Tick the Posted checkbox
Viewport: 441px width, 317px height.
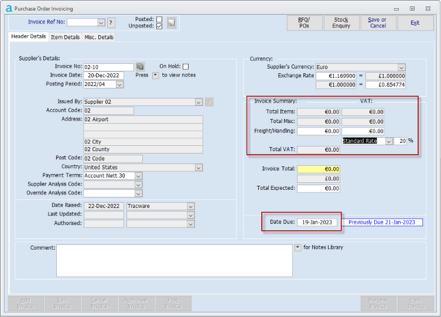coord(159,19)
